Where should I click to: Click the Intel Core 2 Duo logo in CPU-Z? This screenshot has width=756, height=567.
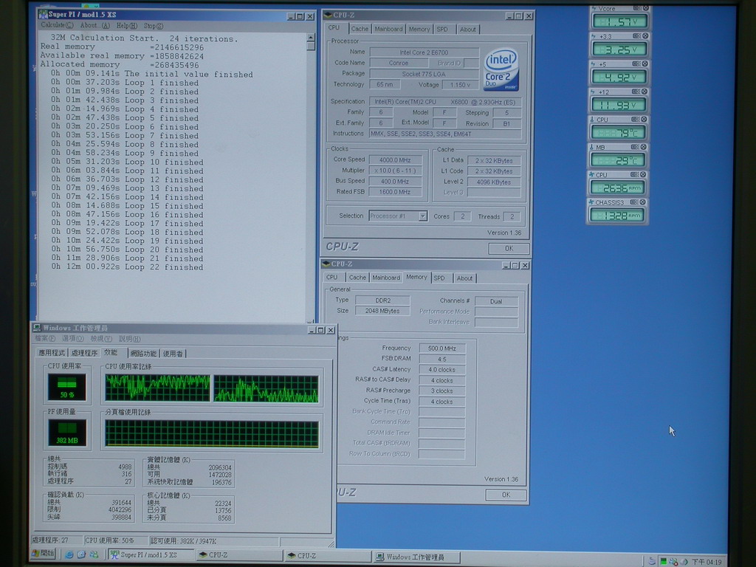(x=501, y=69)
